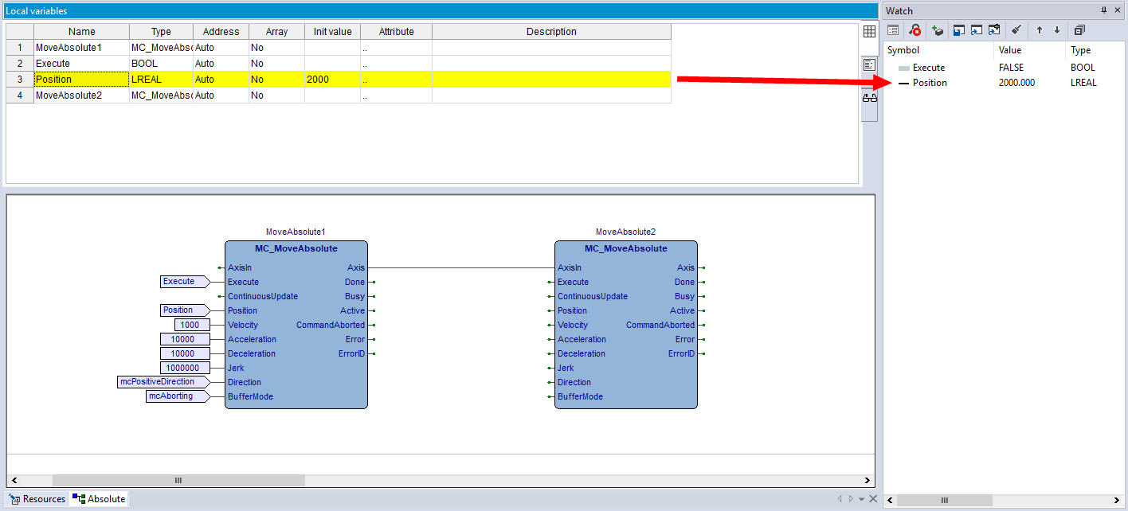
Task: Switch to the Resources tab
Action: pyautogui.click(x=37, y=499)
